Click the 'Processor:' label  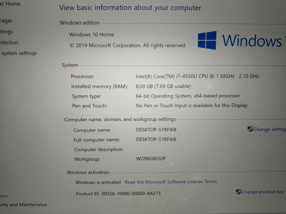pyautogui.click(x=83, y=76)
